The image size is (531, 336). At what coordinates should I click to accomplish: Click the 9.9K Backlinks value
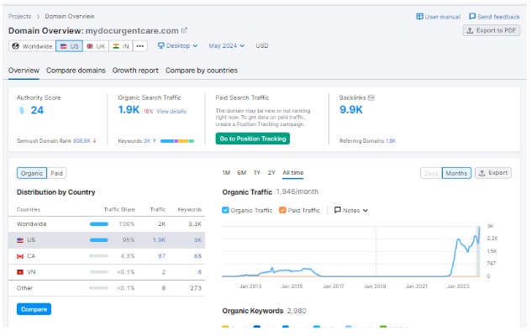[351, 110]
